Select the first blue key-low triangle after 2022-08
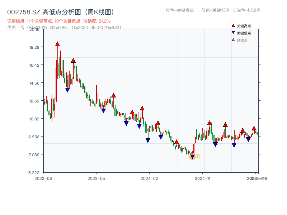 click(67, 89)
